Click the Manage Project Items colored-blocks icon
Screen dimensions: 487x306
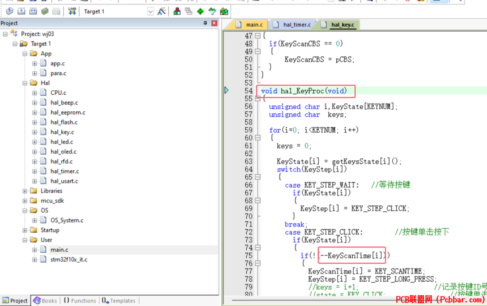(177, 11)
